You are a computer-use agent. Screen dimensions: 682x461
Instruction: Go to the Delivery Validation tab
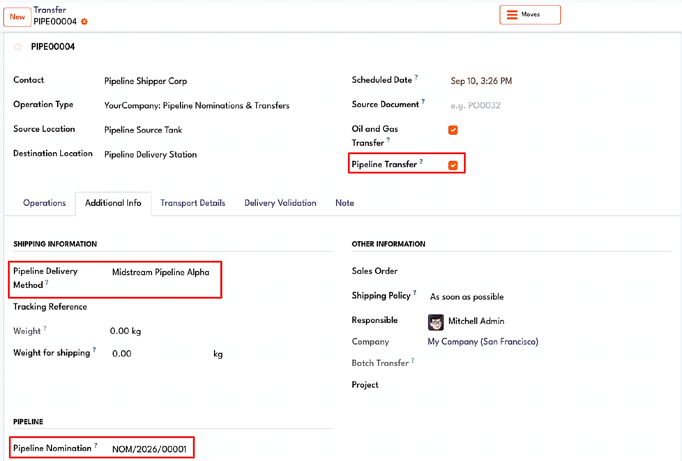click(x=280, y=203)
